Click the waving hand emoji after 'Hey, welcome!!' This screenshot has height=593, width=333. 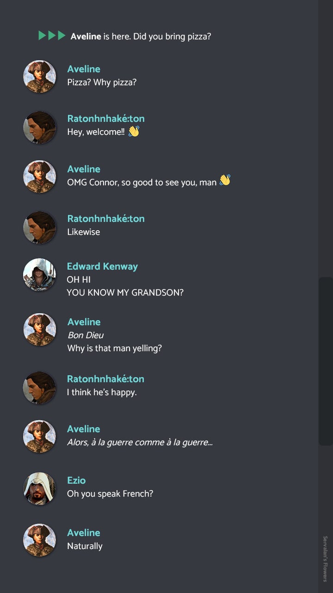tap(134, 132)
